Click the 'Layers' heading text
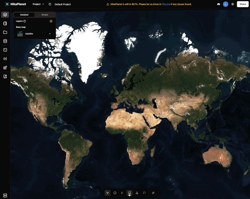Viewport: 250px width, 199px height. pos(19,21)
